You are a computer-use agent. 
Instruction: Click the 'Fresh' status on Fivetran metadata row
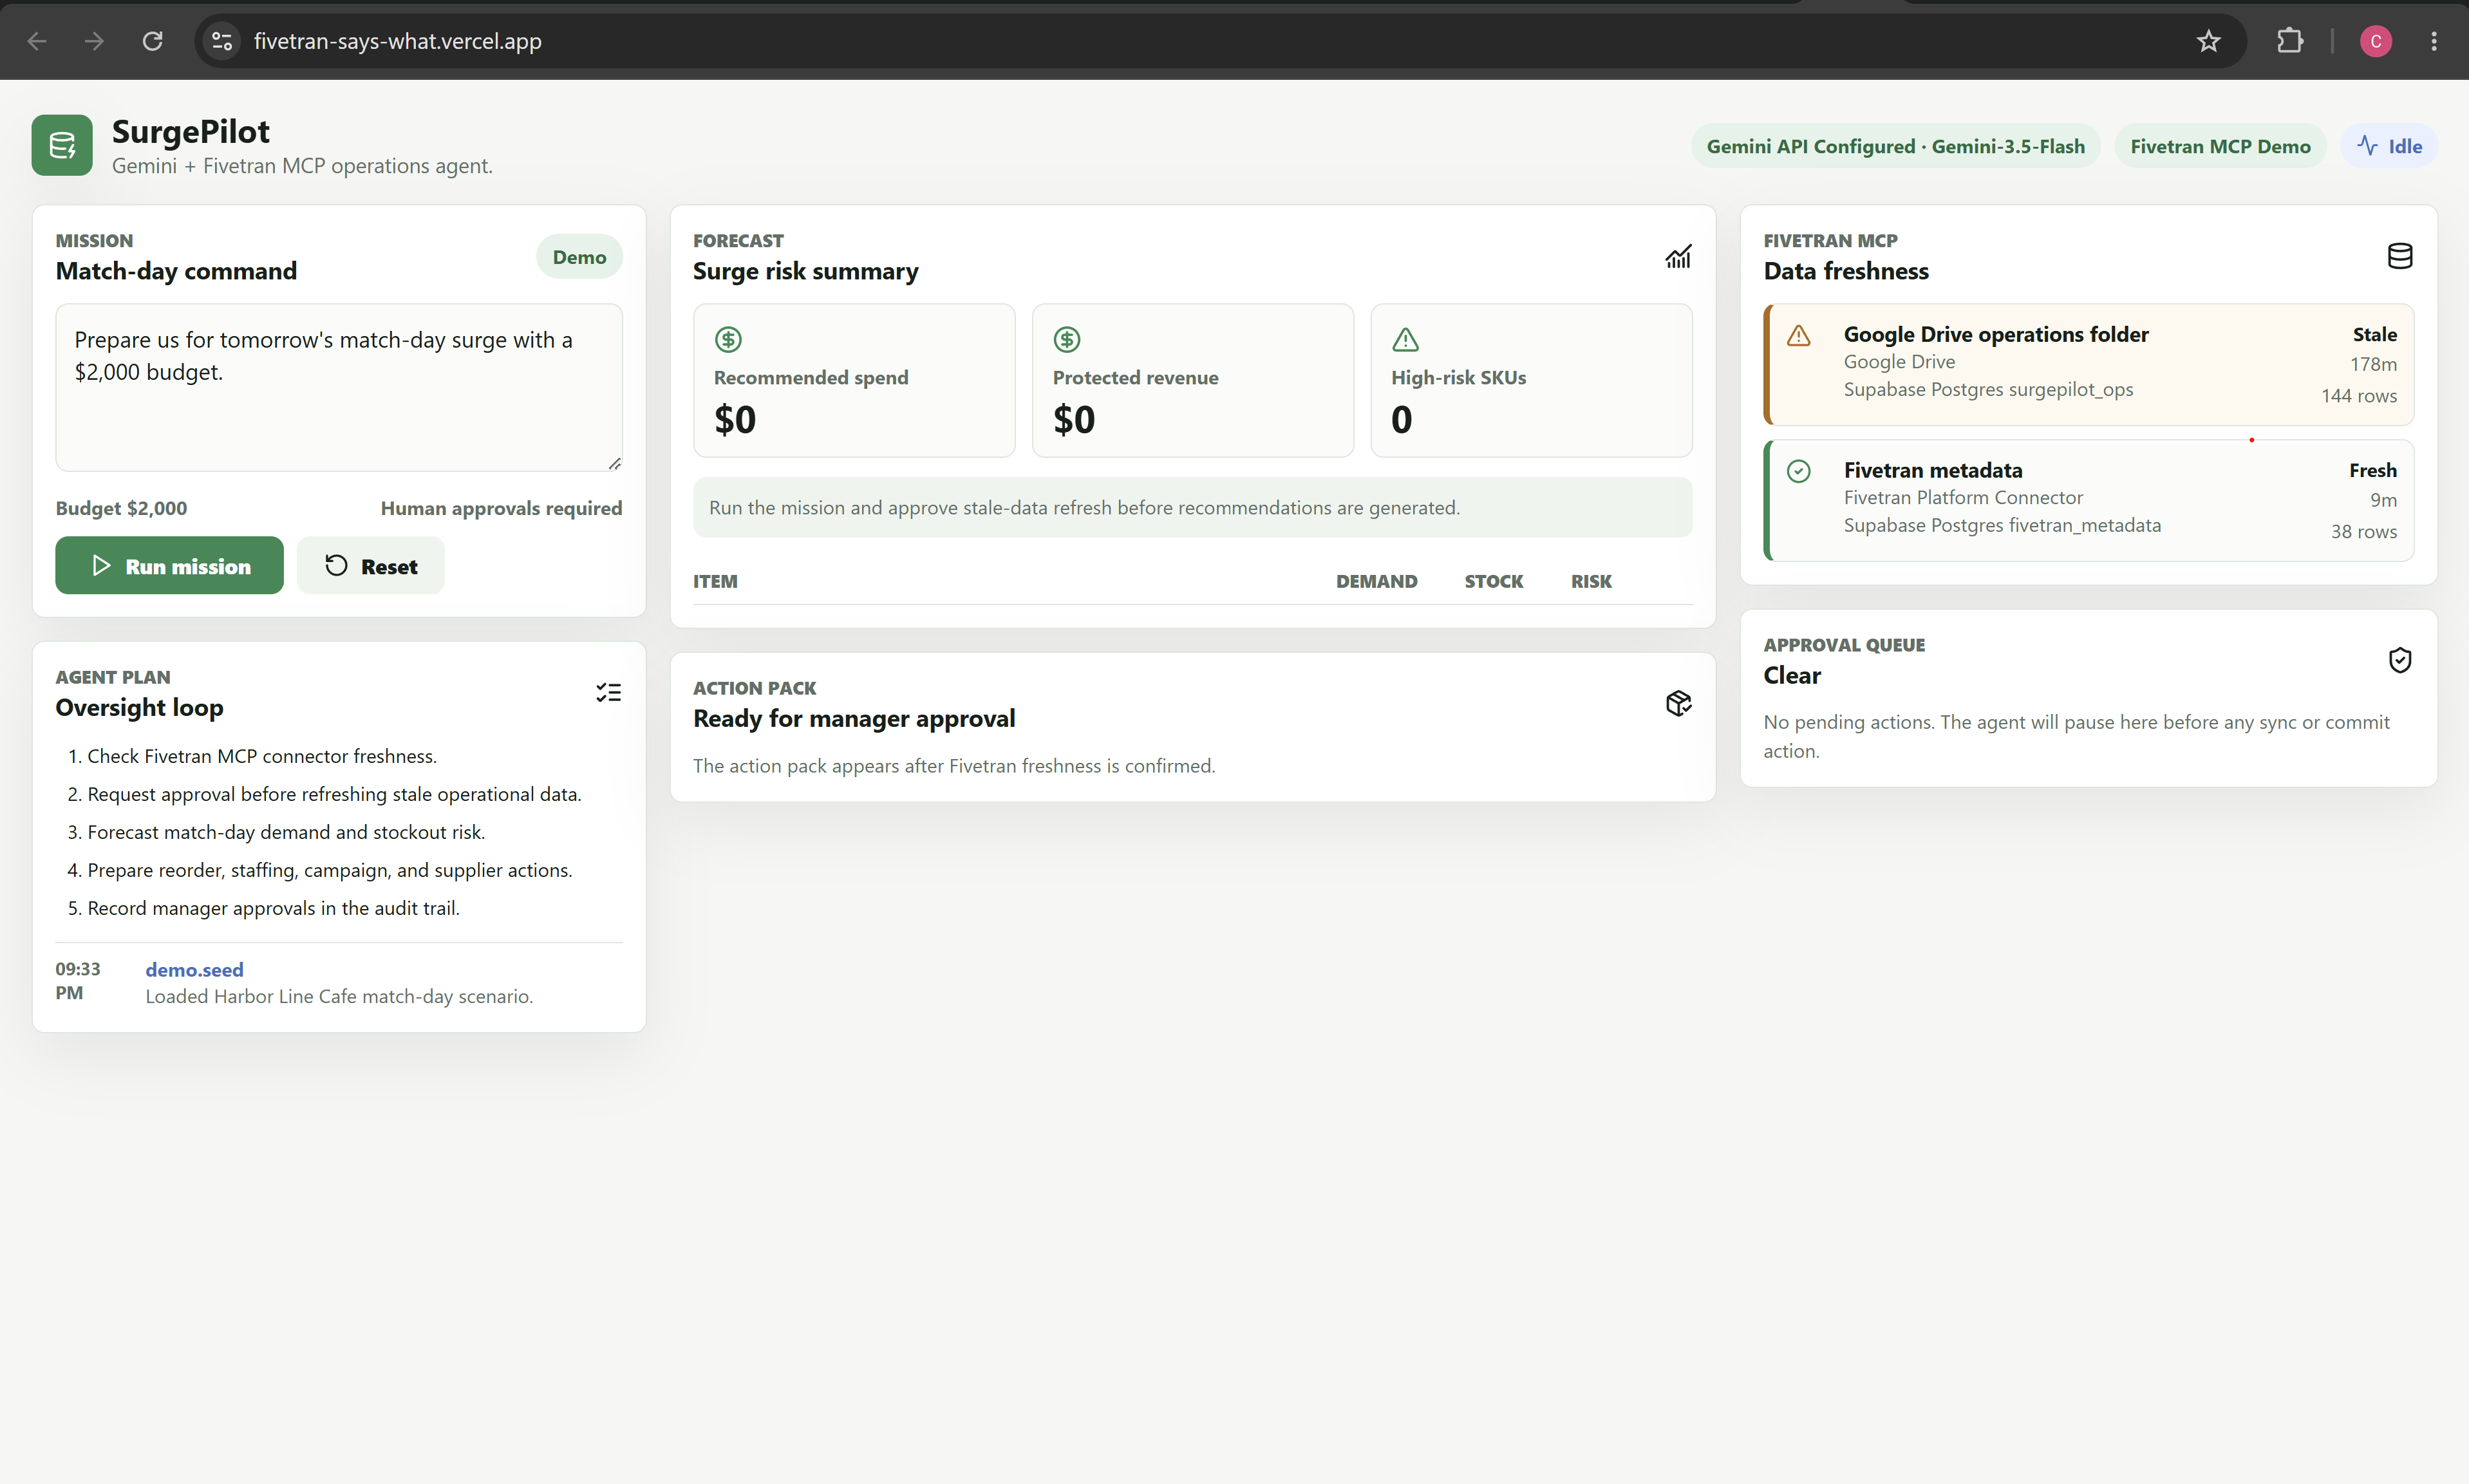click(2373, 470)
